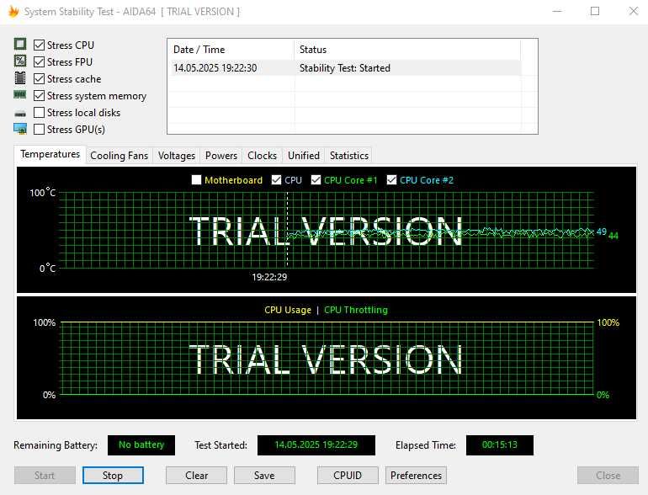
Task: Toggle the CPU Core #1 graph checkbox
Action: coord(316,180)
